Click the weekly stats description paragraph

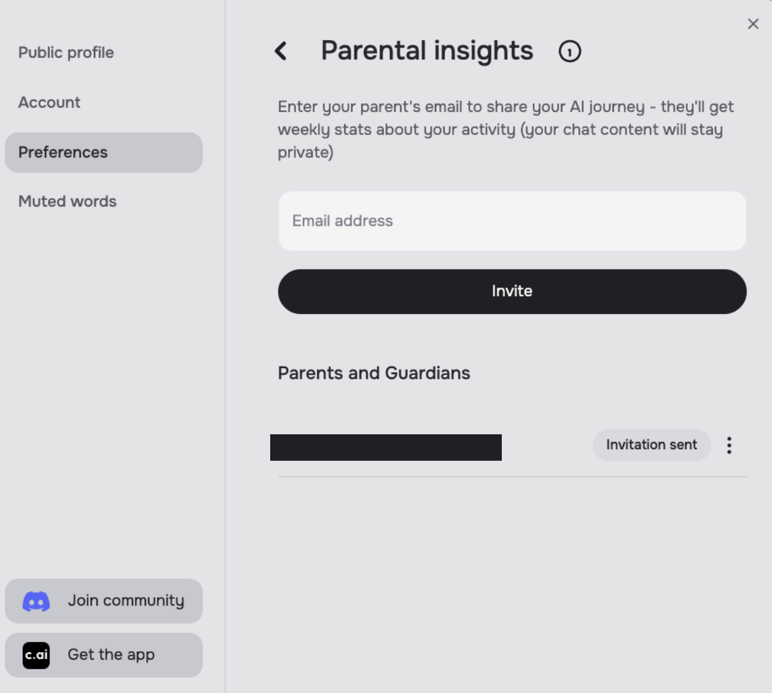pos(505,129)
